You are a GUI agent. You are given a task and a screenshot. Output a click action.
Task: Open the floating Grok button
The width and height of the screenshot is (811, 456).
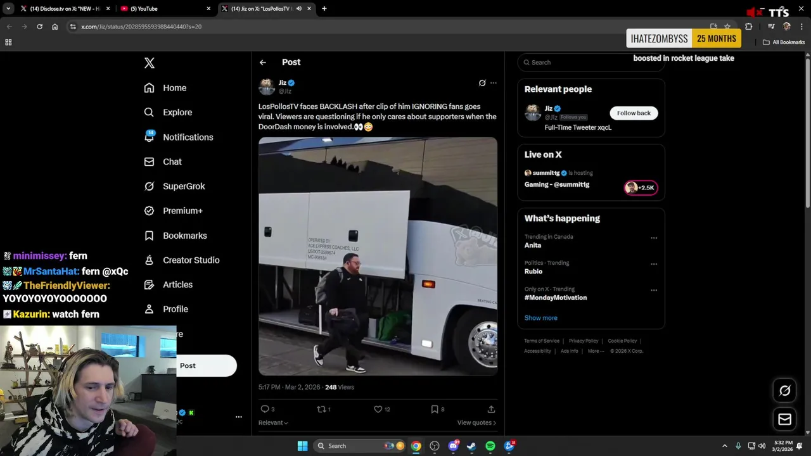(x=784, y=391)
